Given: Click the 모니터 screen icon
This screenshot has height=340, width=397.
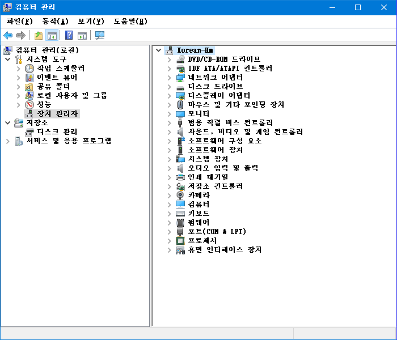Looking at the screenshot, I should 180,114.
